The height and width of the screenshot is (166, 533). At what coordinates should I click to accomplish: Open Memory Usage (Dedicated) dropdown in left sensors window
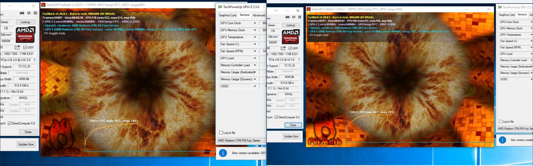[x=238, y=72]
